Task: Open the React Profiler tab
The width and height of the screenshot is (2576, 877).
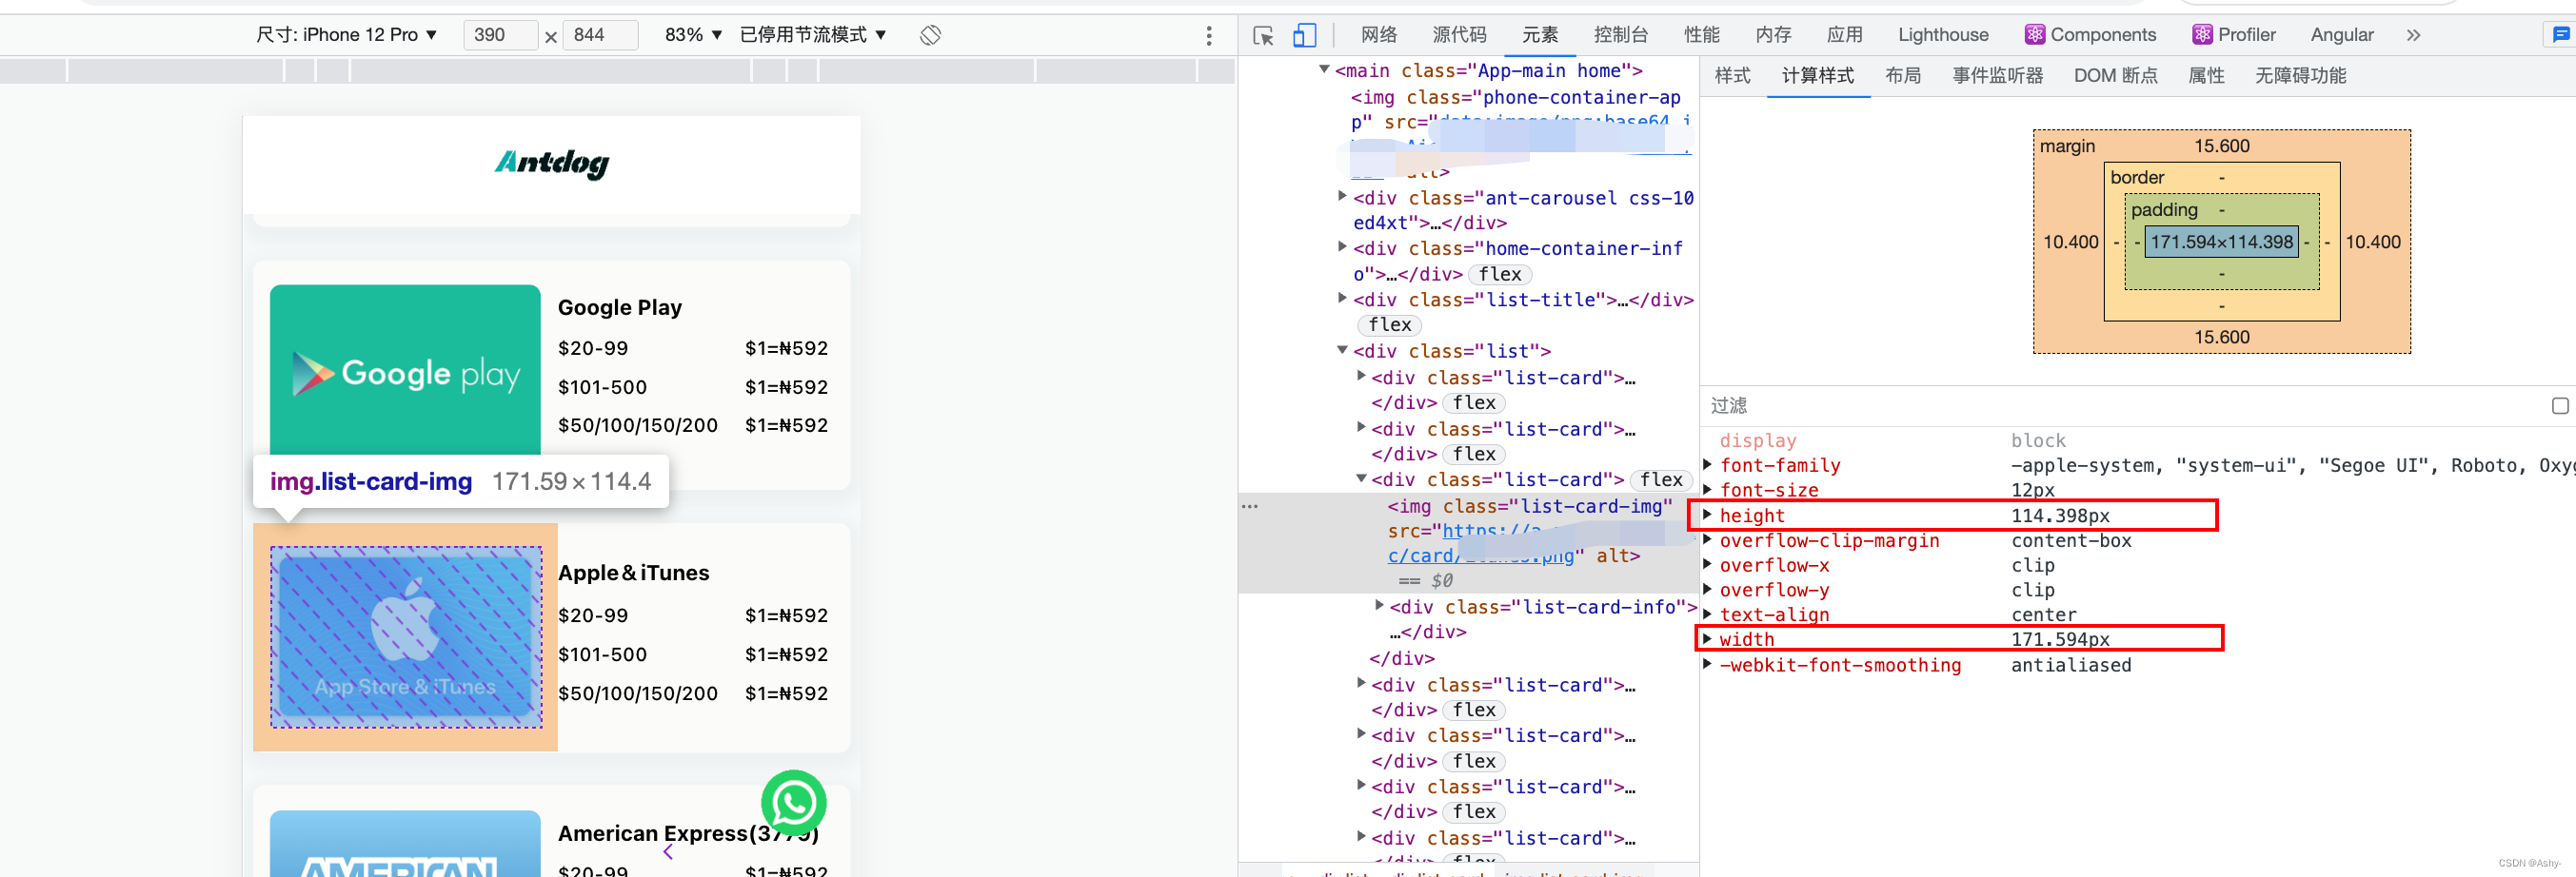Action: click(x=2233, y=35)
